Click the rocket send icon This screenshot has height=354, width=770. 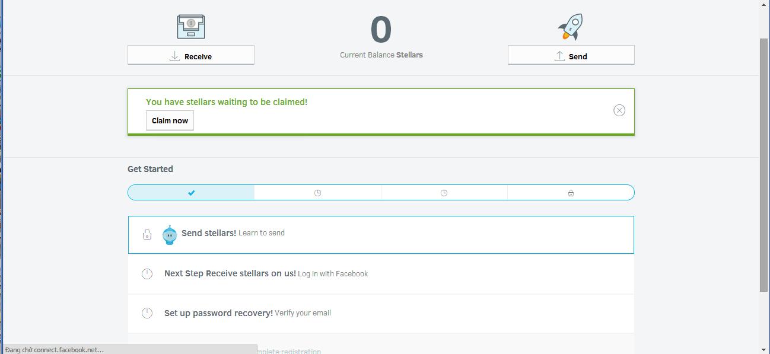(571, 27)
